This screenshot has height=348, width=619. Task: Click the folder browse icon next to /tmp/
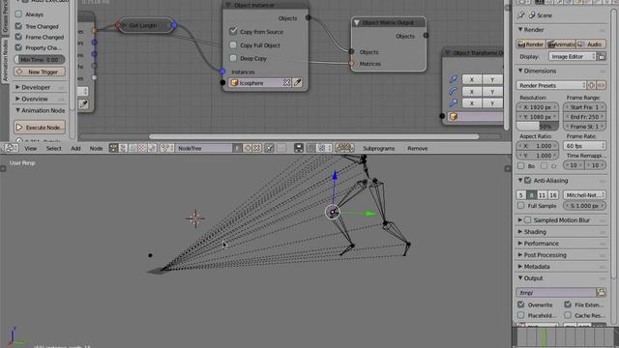pyautogui.click(x=601, y=292)
